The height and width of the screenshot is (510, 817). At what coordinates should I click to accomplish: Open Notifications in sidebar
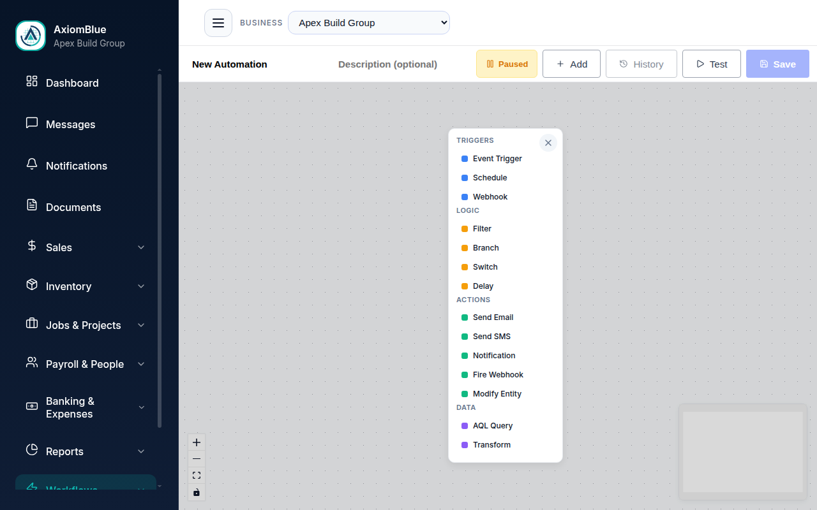pyautogui.click(x=86, y=166)
